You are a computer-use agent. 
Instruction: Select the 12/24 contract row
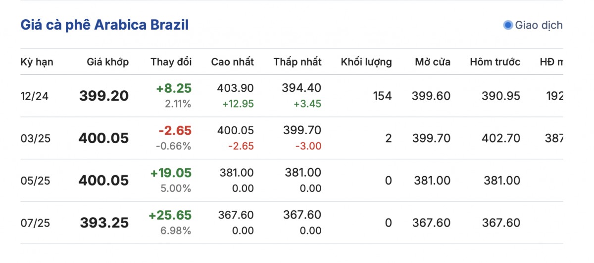pos(35,96)
